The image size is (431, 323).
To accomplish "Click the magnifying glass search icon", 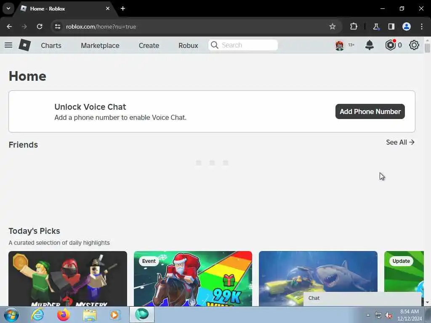I will tap(214, 45).
